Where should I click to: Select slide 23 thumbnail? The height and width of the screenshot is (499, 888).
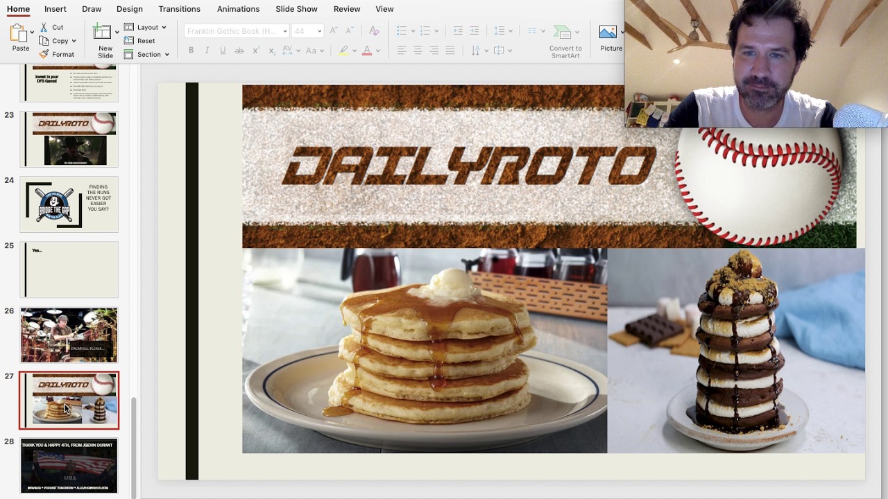point(69,139)
